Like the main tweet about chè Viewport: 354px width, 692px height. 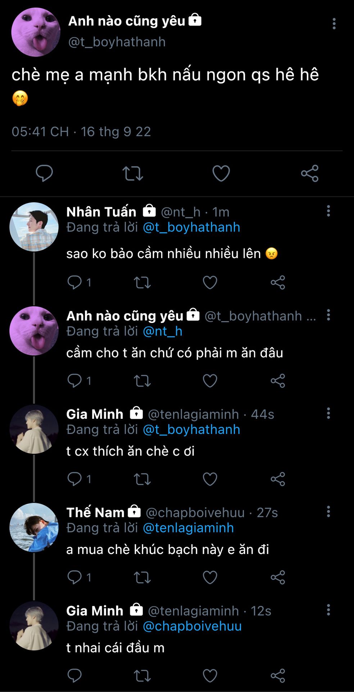coord(221,173)
